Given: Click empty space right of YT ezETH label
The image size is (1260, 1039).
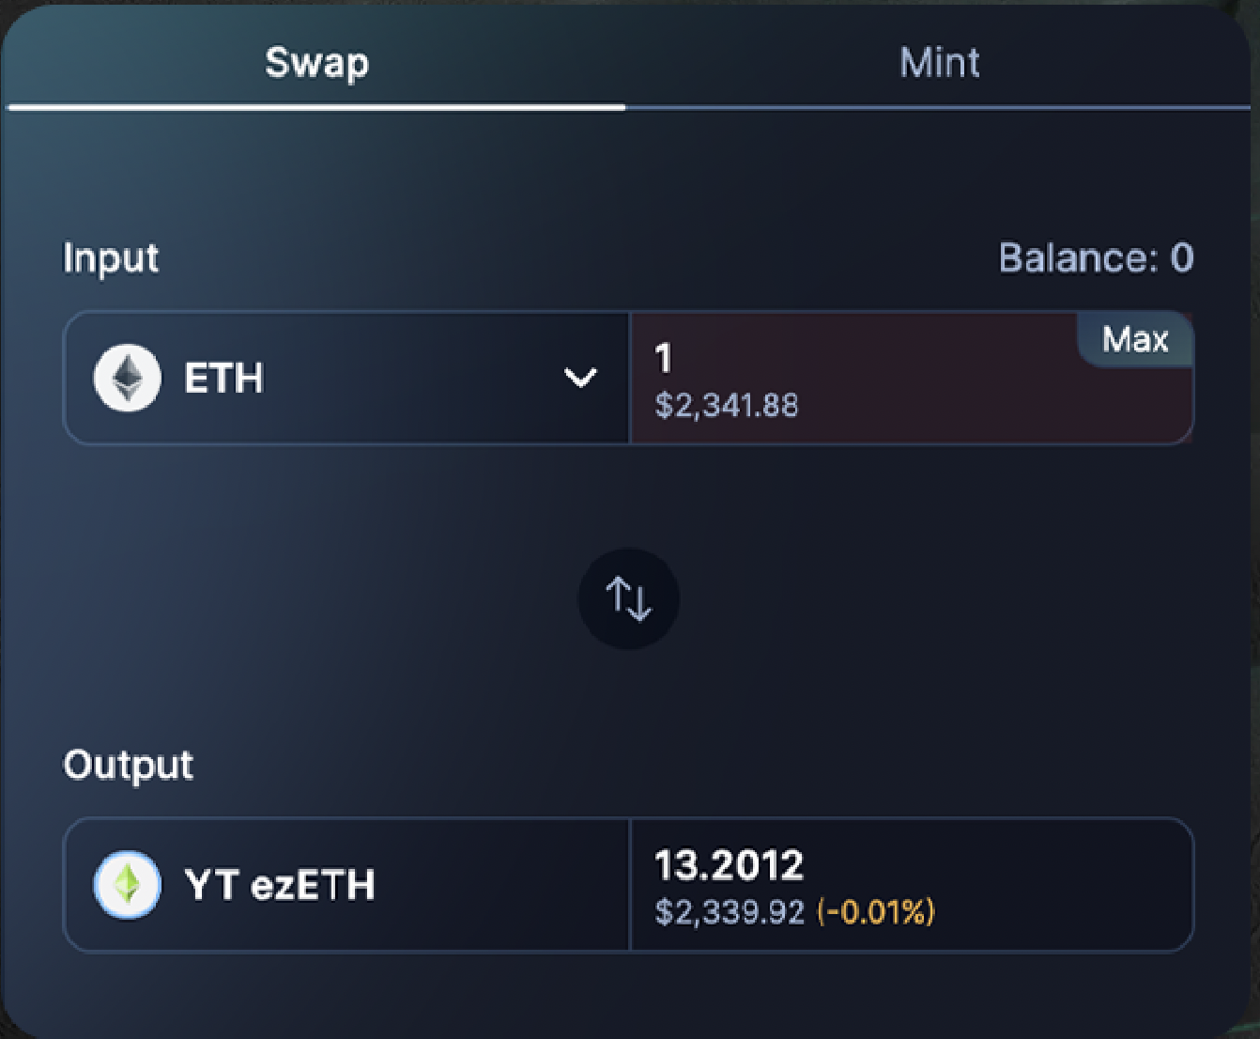Looking at the screenshot, I should (x=498, y=885).
